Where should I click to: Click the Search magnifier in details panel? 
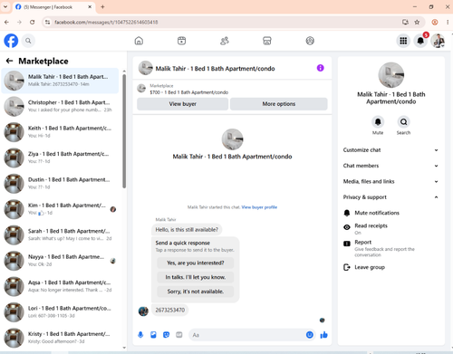(403, 122)
